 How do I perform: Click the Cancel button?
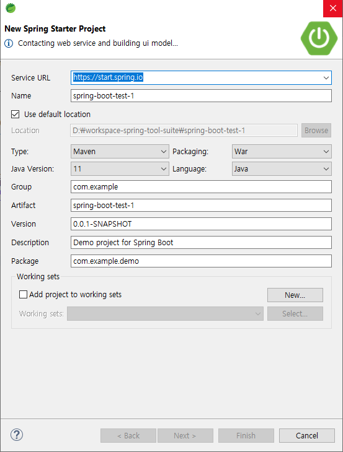click(306, 435)
